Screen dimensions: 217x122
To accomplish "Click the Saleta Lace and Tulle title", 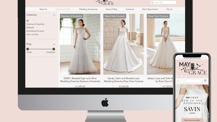I will point(160,80).
